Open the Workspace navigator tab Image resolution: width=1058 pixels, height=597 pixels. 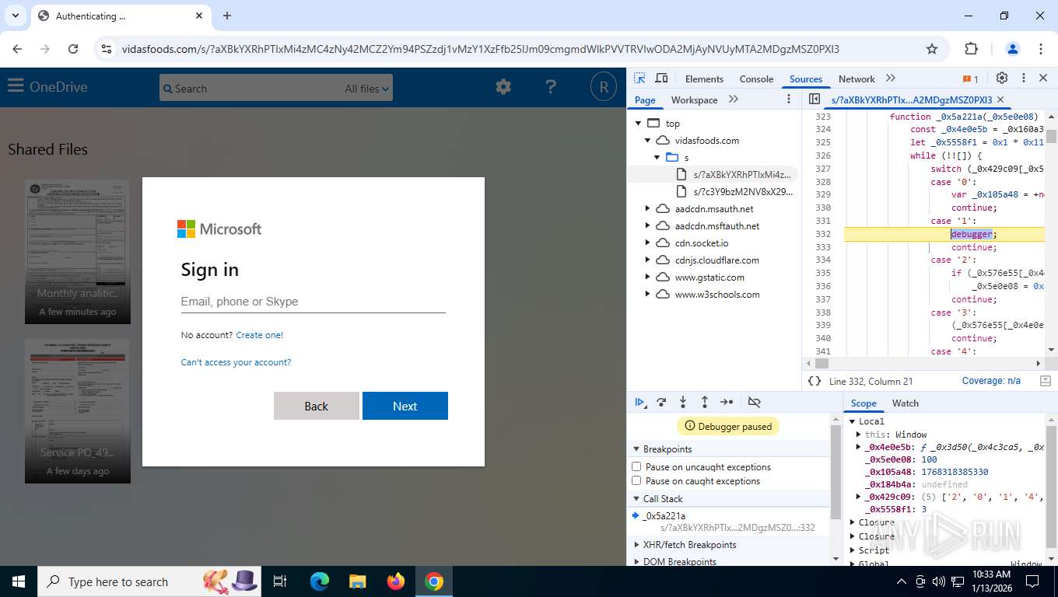(694, 99)
